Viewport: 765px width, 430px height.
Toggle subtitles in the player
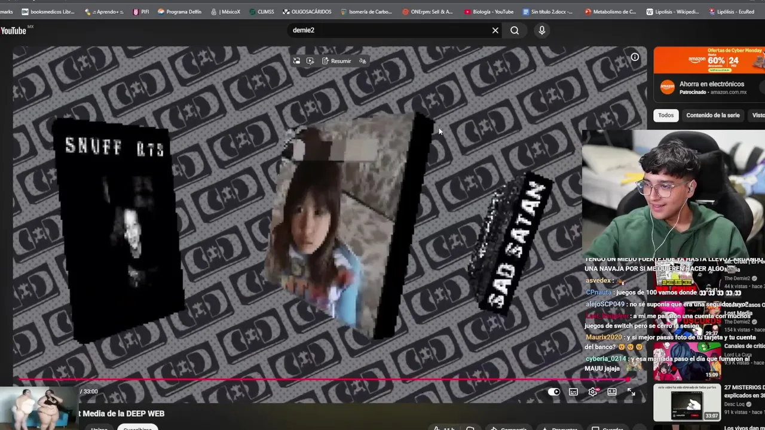573,392
